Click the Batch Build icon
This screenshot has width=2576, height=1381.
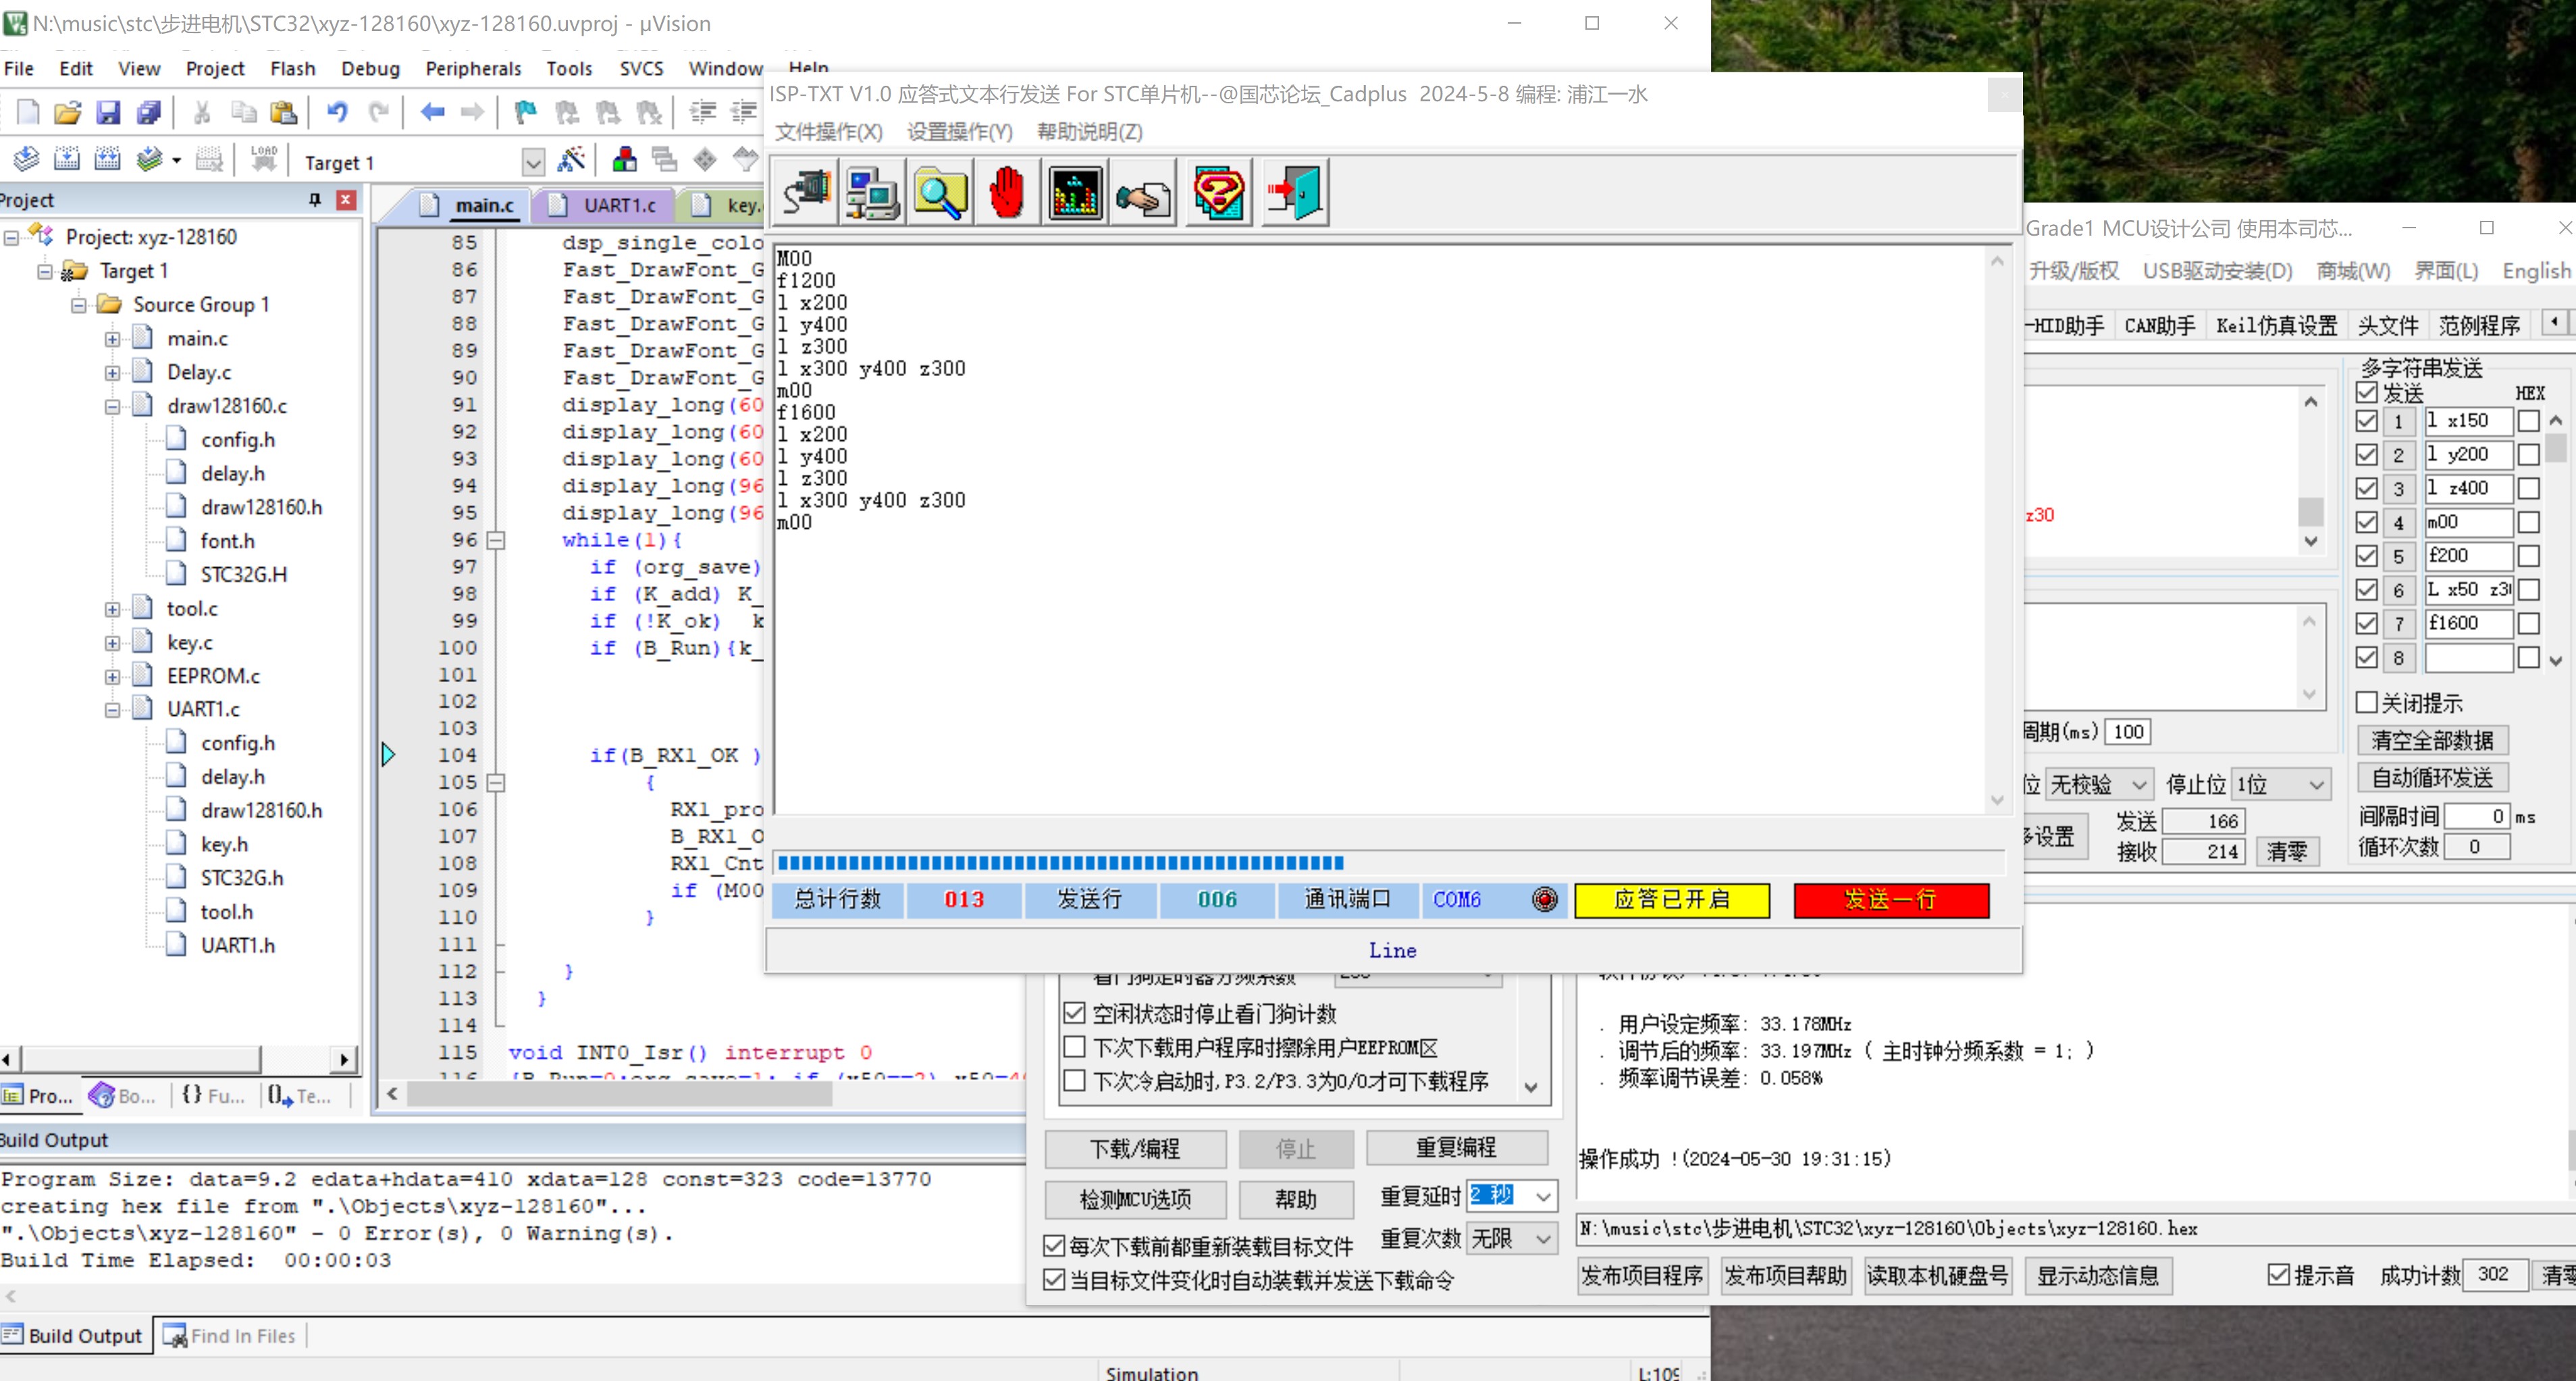[x=149, y=159]
